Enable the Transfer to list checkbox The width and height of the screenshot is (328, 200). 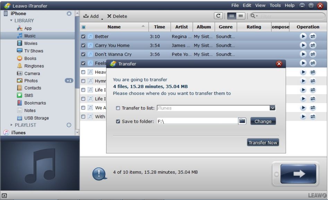pyautogui.click(x=118, y=108)
